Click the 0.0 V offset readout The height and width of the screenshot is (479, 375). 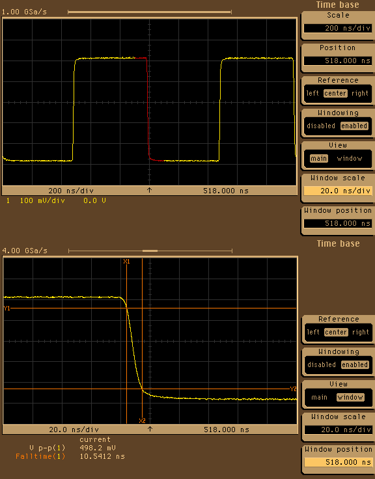95,200
